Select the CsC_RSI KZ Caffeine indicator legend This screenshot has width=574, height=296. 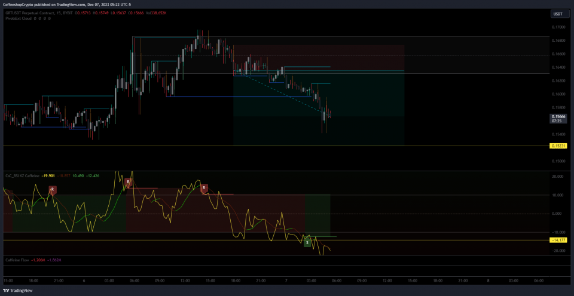(x=22, y=176)
